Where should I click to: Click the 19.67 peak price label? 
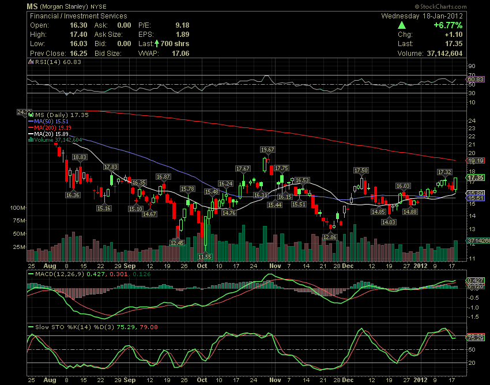coord(267,150)
